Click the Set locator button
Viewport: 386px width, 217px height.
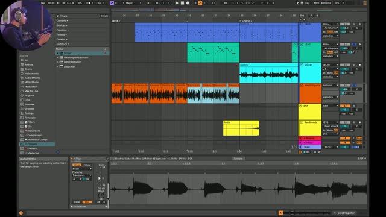coord(302,16)
